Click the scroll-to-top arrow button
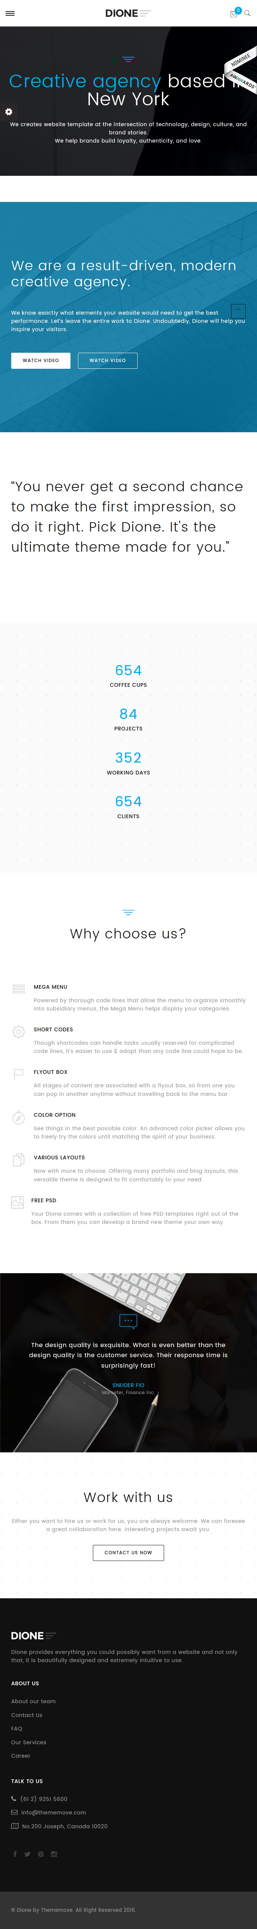The width and height of the screenshot is (257, 1929). point(238,310)
